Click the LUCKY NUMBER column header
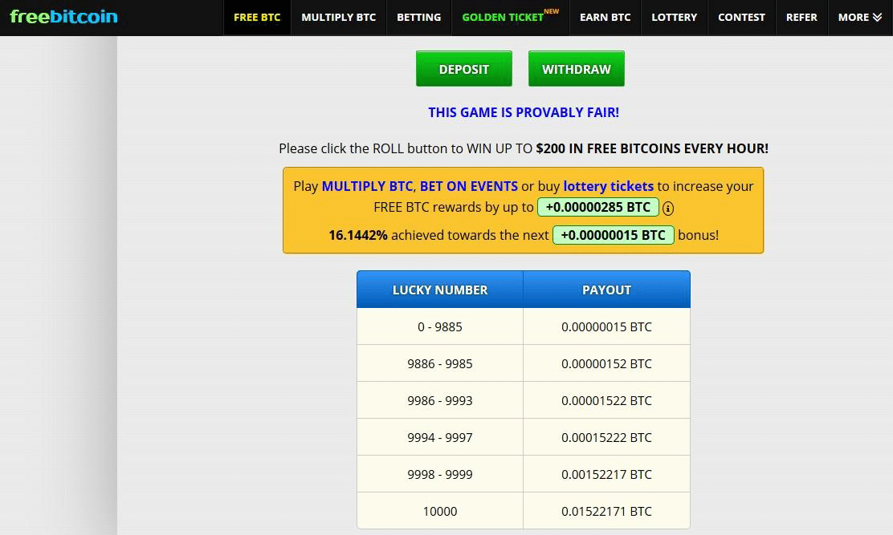 coord(439,290)
